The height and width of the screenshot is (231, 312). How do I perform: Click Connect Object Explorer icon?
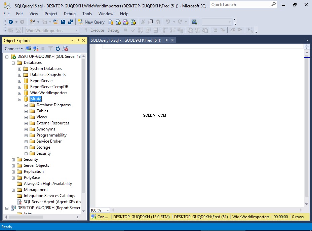pos(28,48)
